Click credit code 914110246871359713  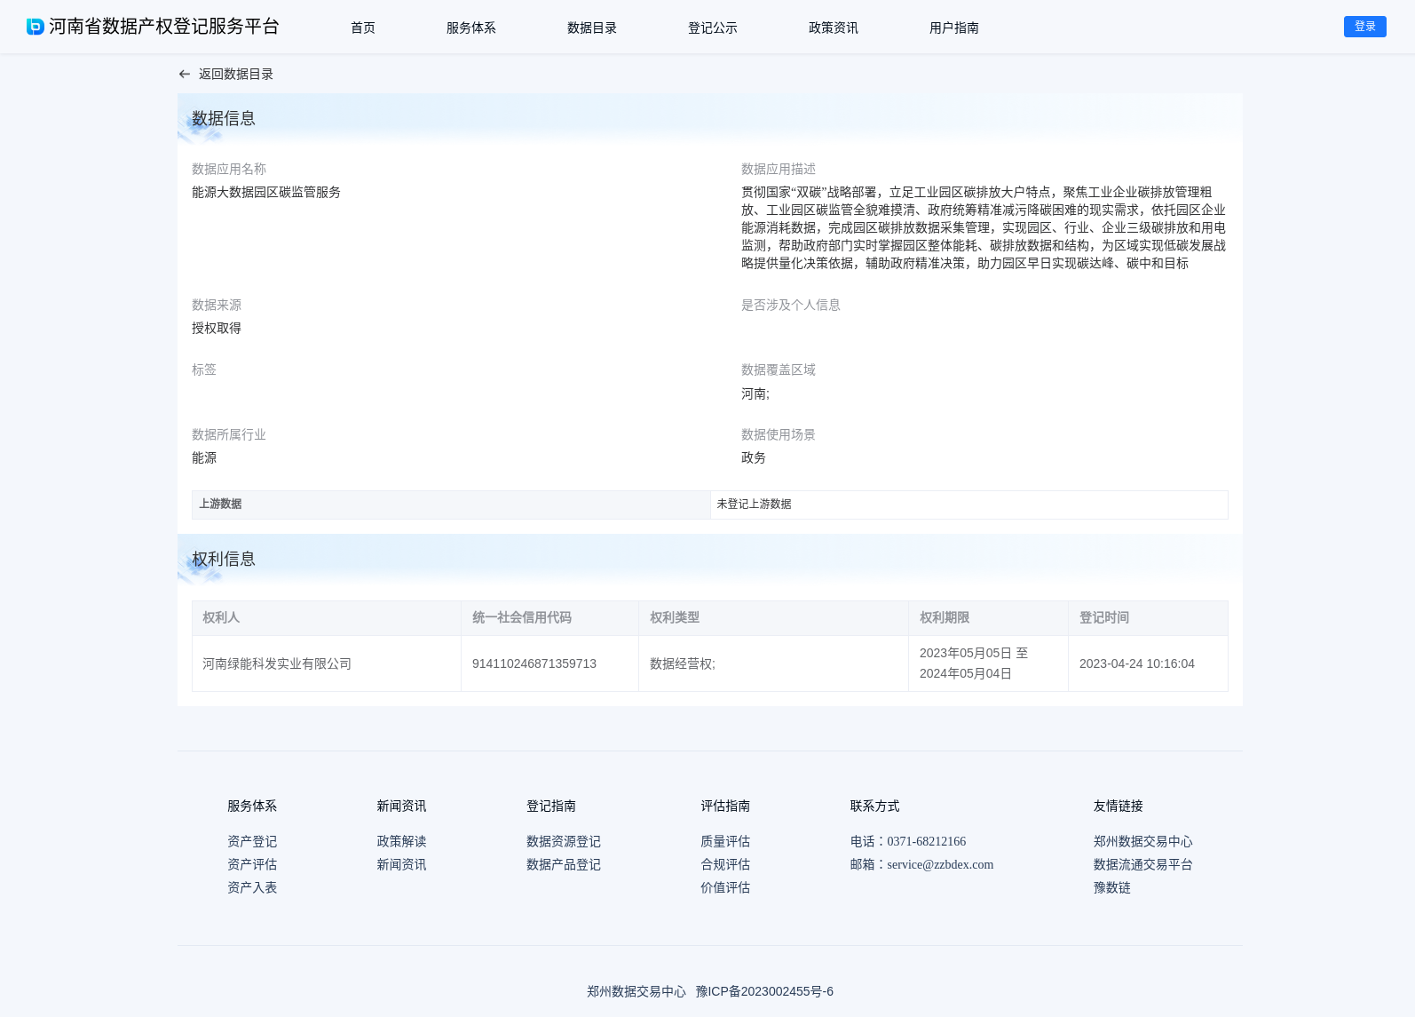[534, 663]
